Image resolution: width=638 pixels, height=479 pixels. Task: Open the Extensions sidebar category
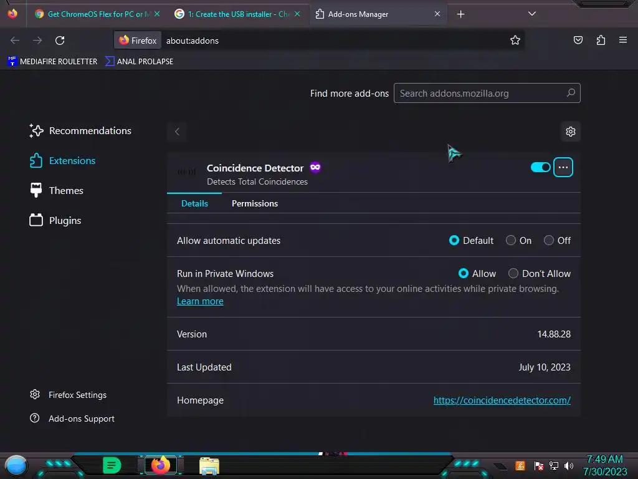coord(63,160)
